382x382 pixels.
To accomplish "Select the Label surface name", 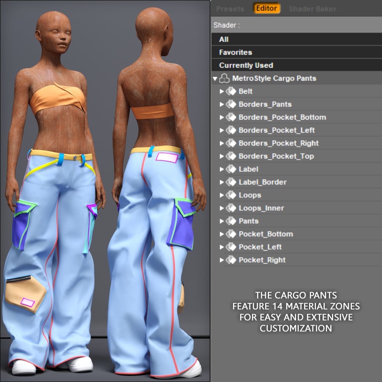I will 249,169.
